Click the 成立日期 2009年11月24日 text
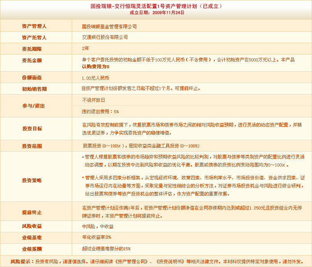The height and width of the screenshot is (267, 312). [157, 13]
